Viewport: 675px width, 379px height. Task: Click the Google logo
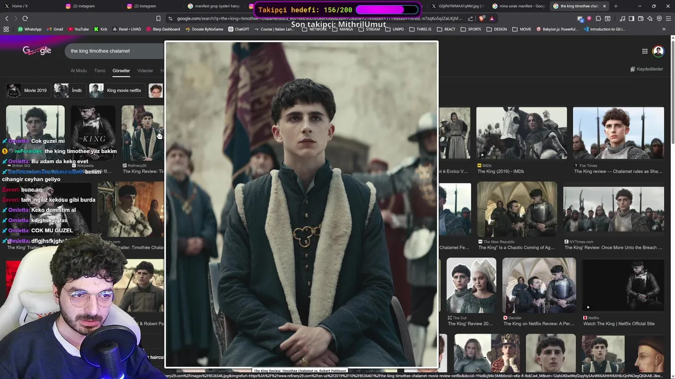[37, 51]
